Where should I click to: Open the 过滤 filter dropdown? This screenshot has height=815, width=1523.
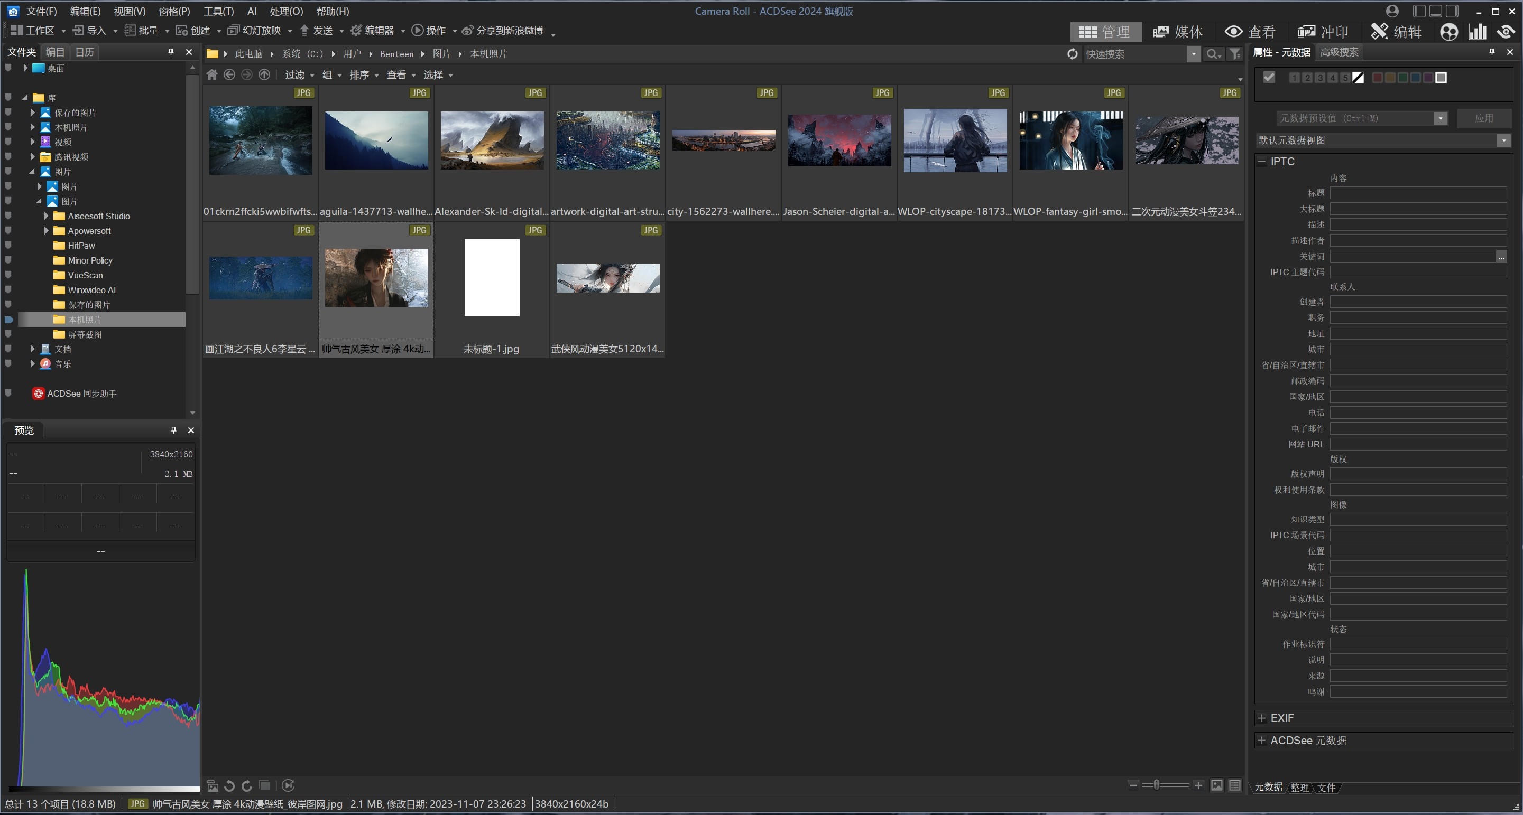click(x=299, y=75)
